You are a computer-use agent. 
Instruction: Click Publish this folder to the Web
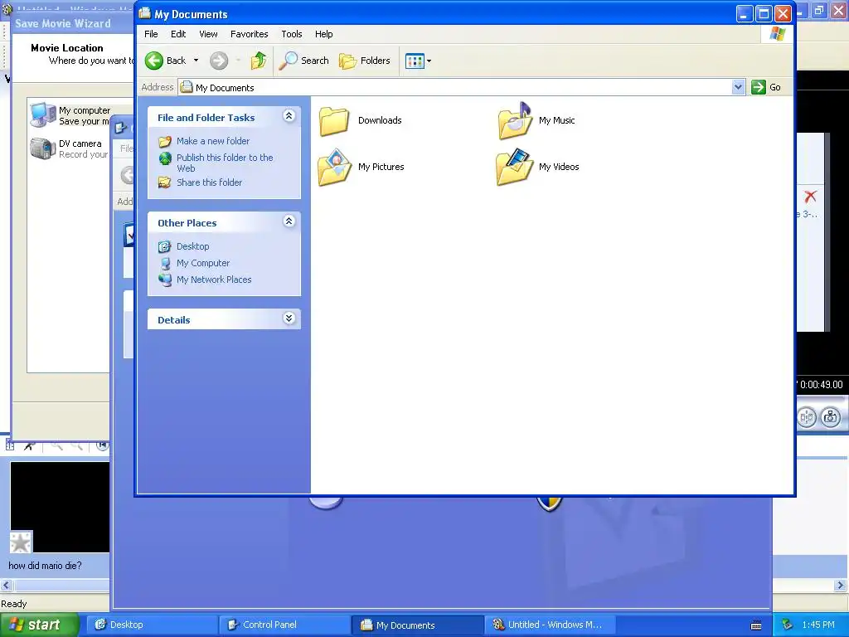[x=225, y=163]
